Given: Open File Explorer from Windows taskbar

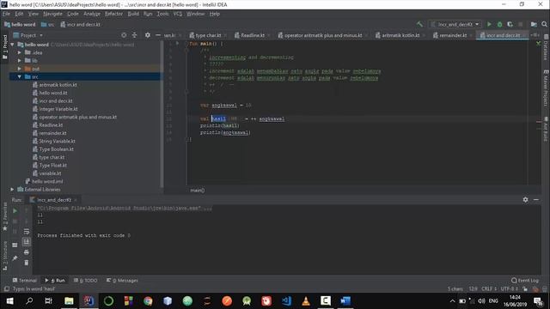Looking at the screenshot, I should [x=69, y=301].
